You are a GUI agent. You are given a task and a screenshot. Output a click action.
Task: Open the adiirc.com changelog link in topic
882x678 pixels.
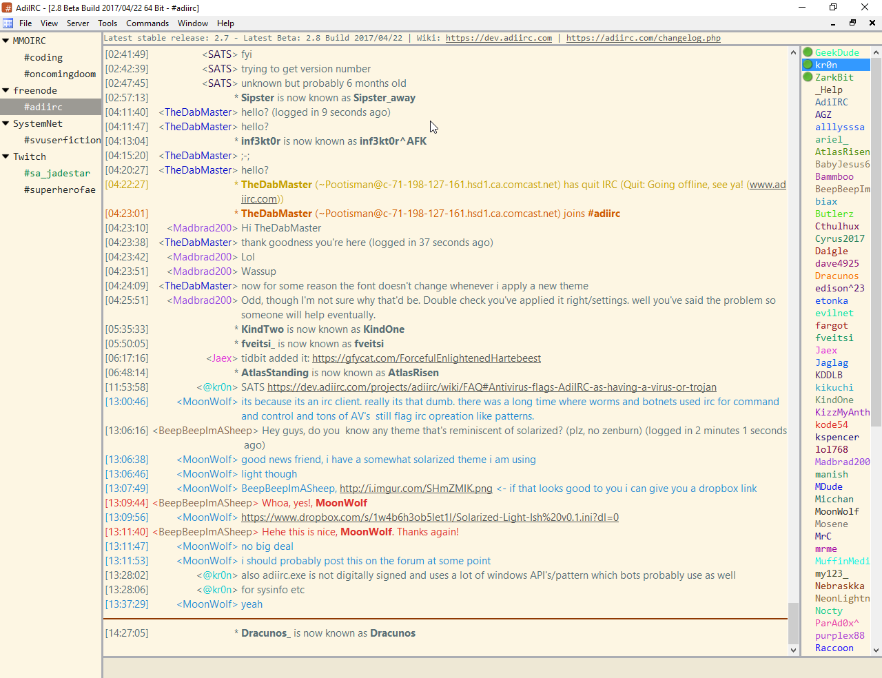643,39
